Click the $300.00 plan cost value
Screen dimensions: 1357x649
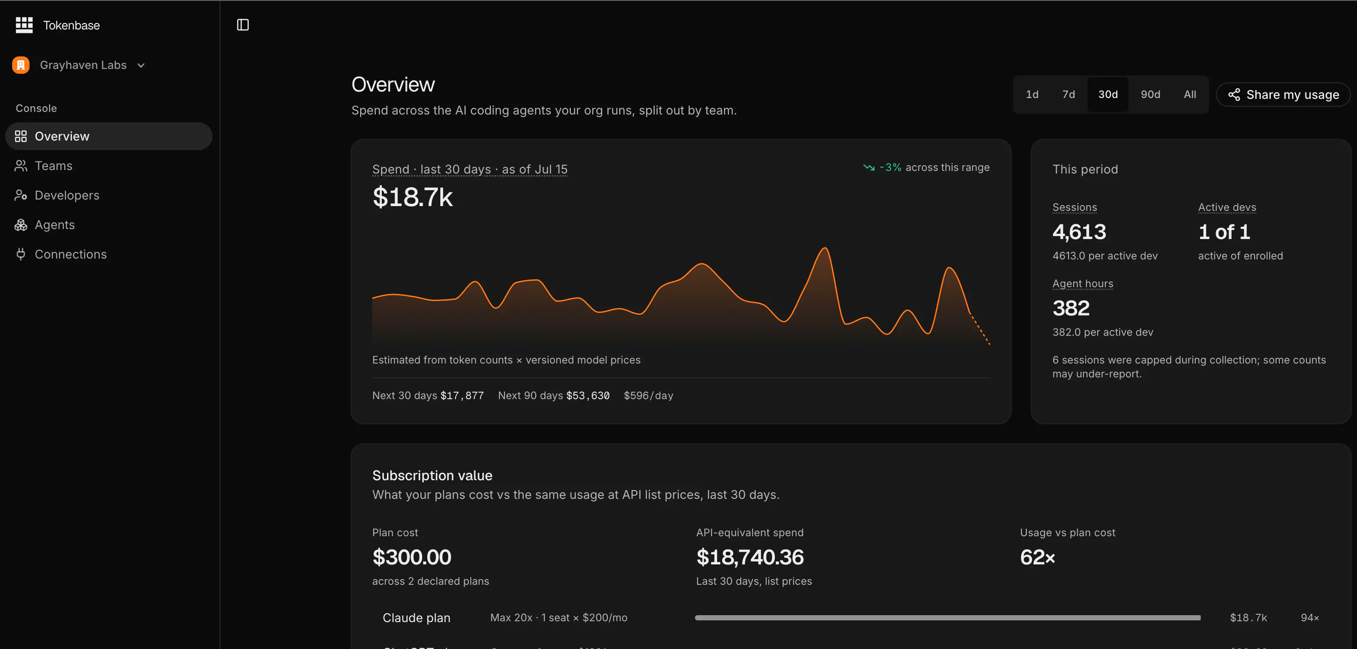coord(412,557)
